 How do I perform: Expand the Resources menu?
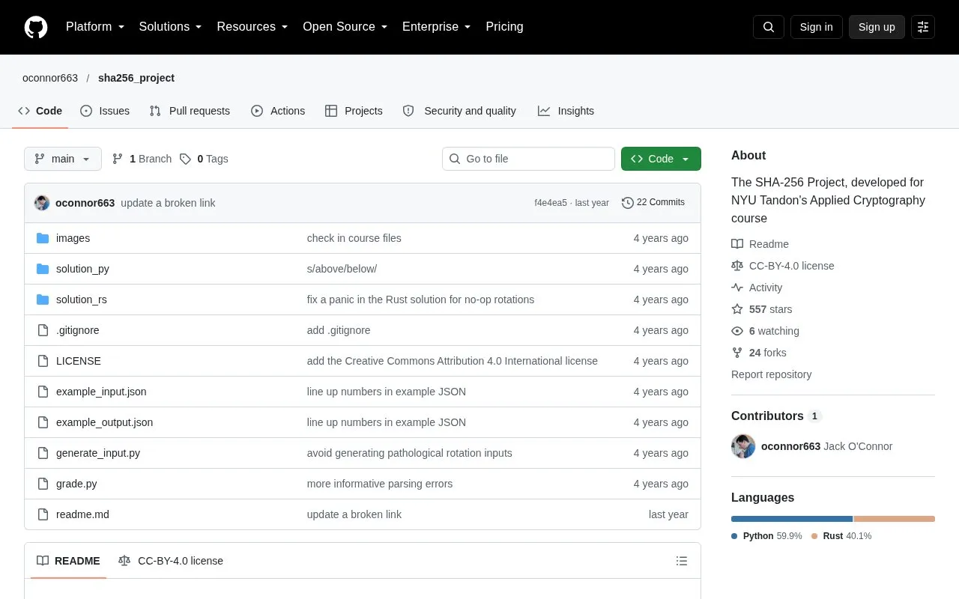click(252, 27)
